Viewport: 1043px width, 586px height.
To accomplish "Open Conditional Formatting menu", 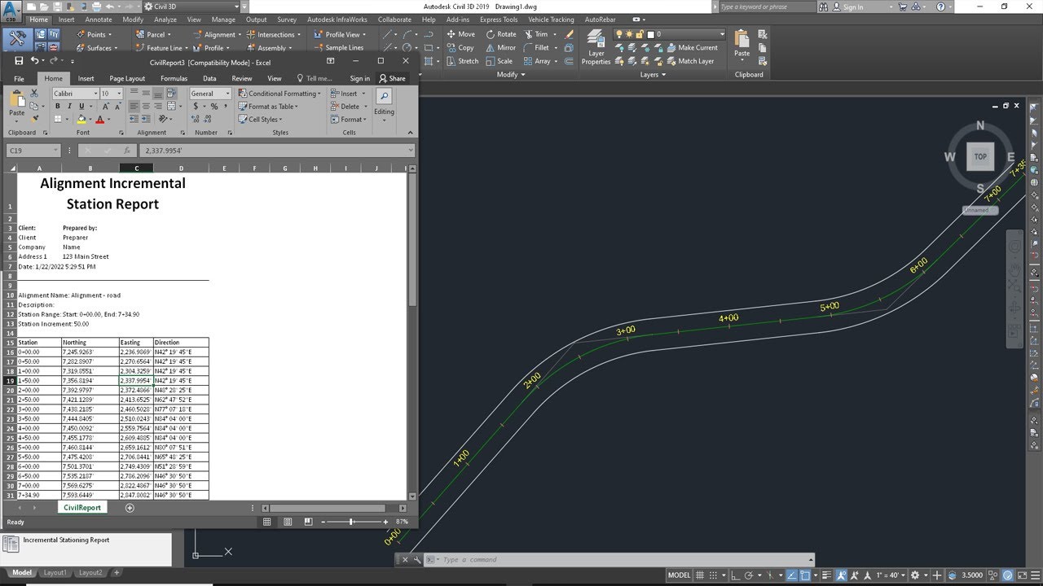I will [279, 94].
